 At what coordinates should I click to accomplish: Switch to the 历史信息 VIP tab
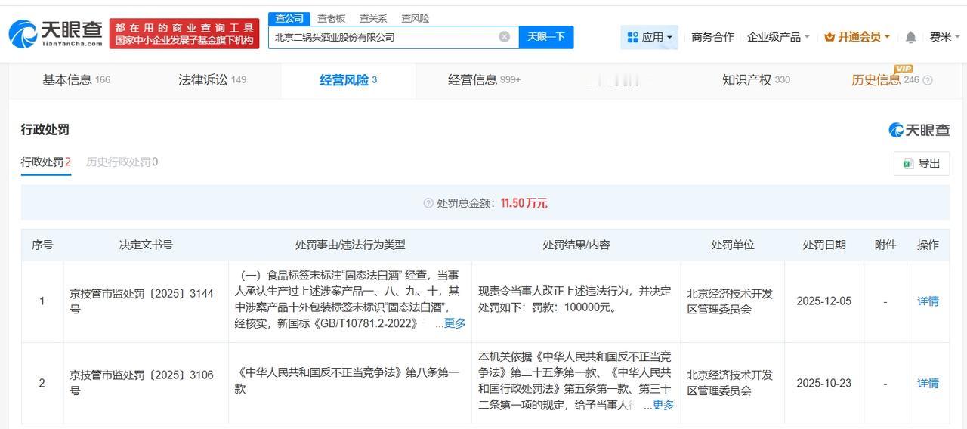coord(885,80)
